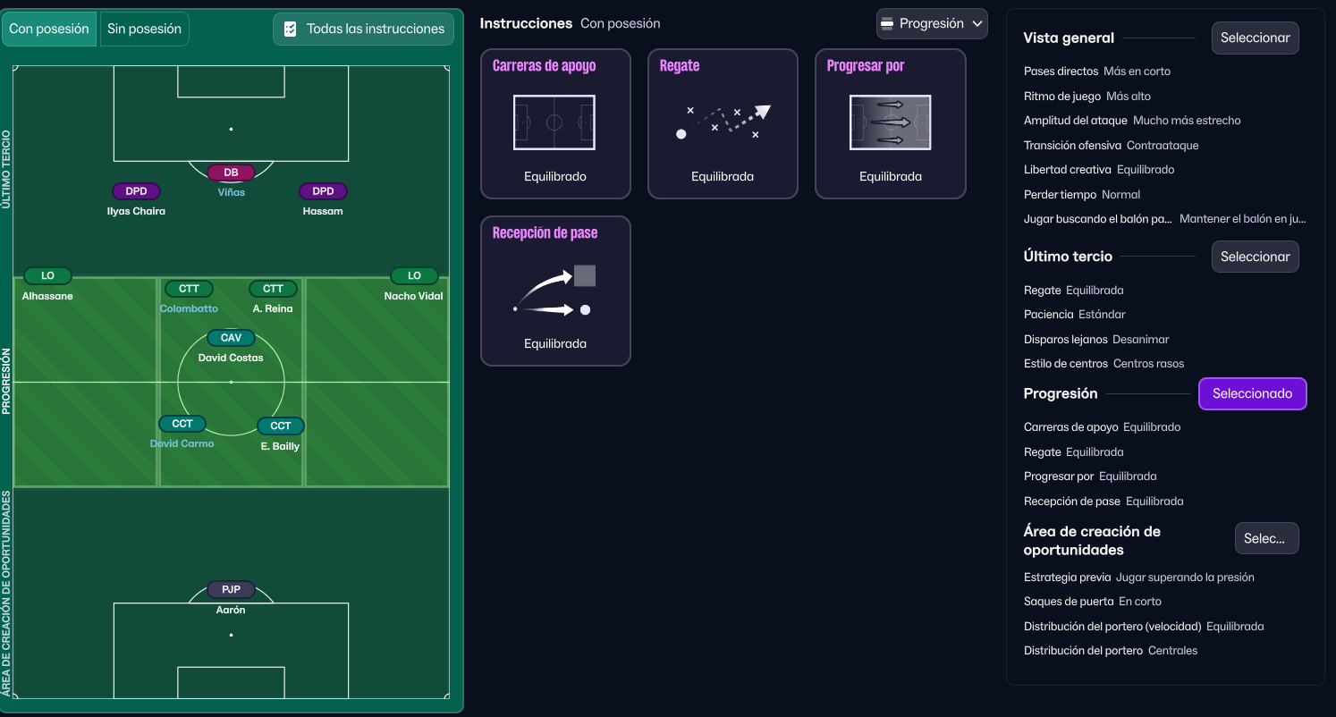Switch to the Con posesión view
The image size is (1336, 717).
(x=49, y=29)
